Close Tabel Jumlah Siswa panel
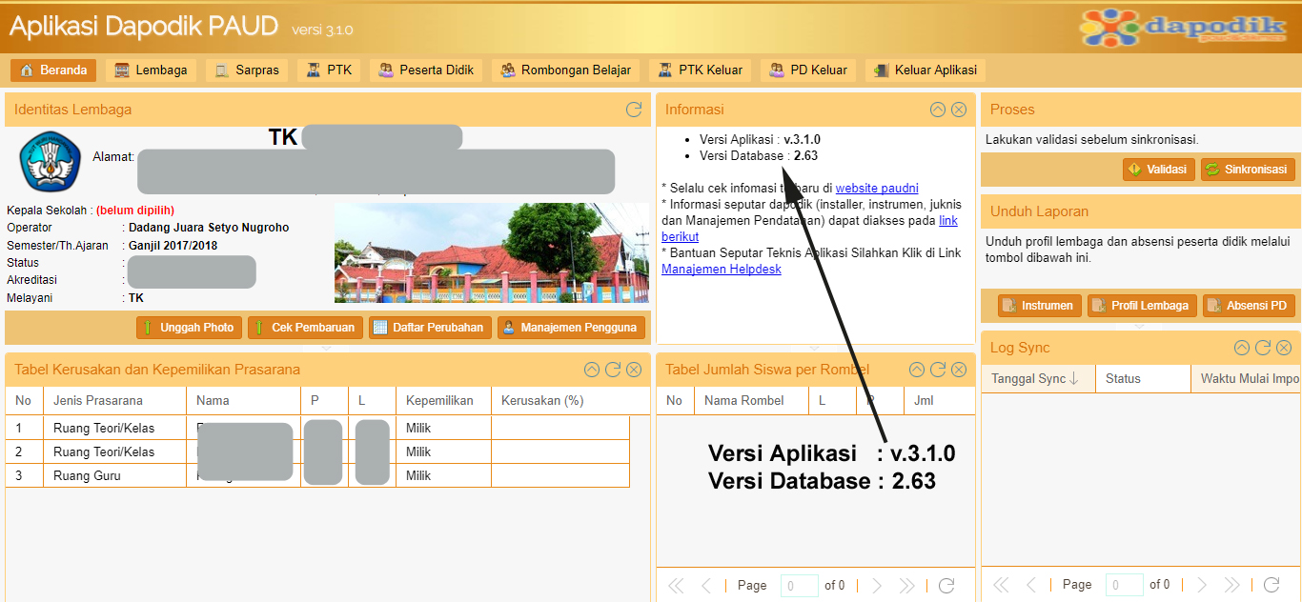1302x602 pixels. tap(959, 370)
